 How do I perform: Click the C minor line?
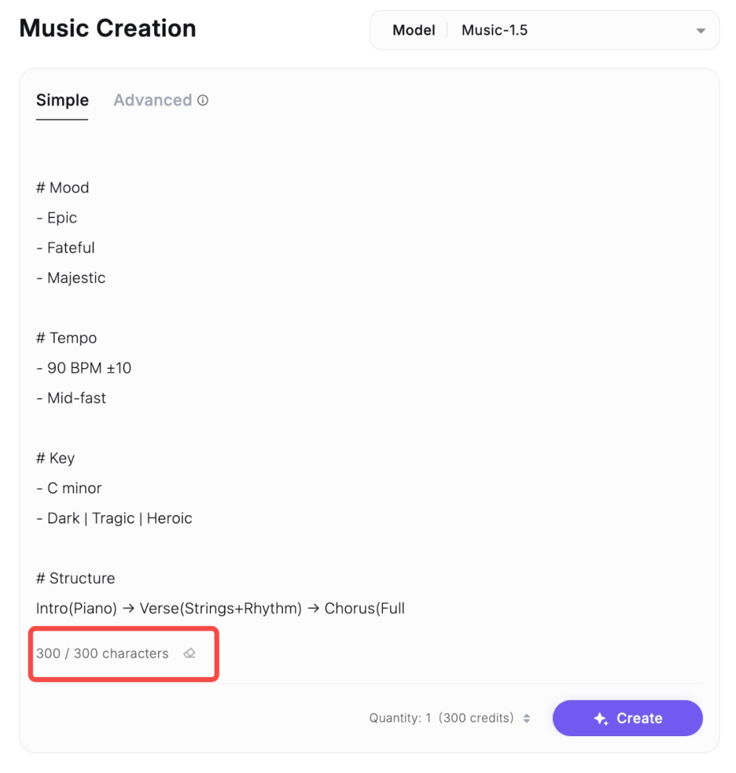tap(70, 487)
